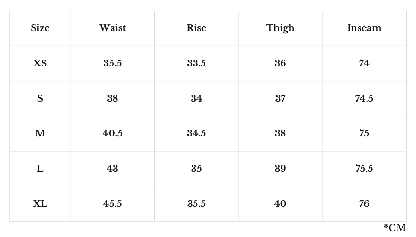Select the L size row label
416x237 pixels.
pos(40,169)
